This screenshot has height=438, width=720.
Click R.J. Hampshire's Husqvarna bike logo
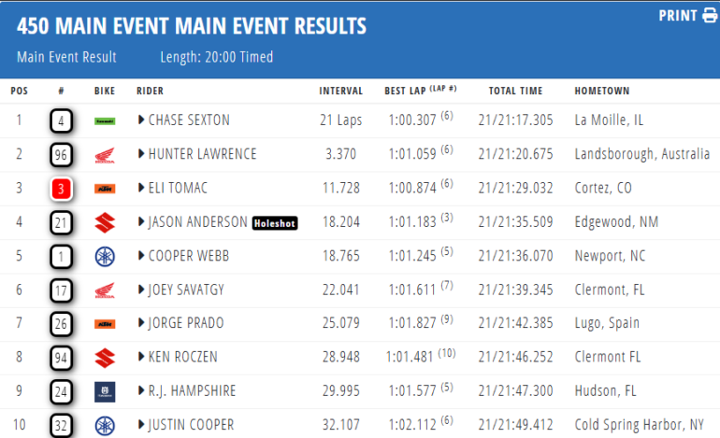(x=105, y=392)
